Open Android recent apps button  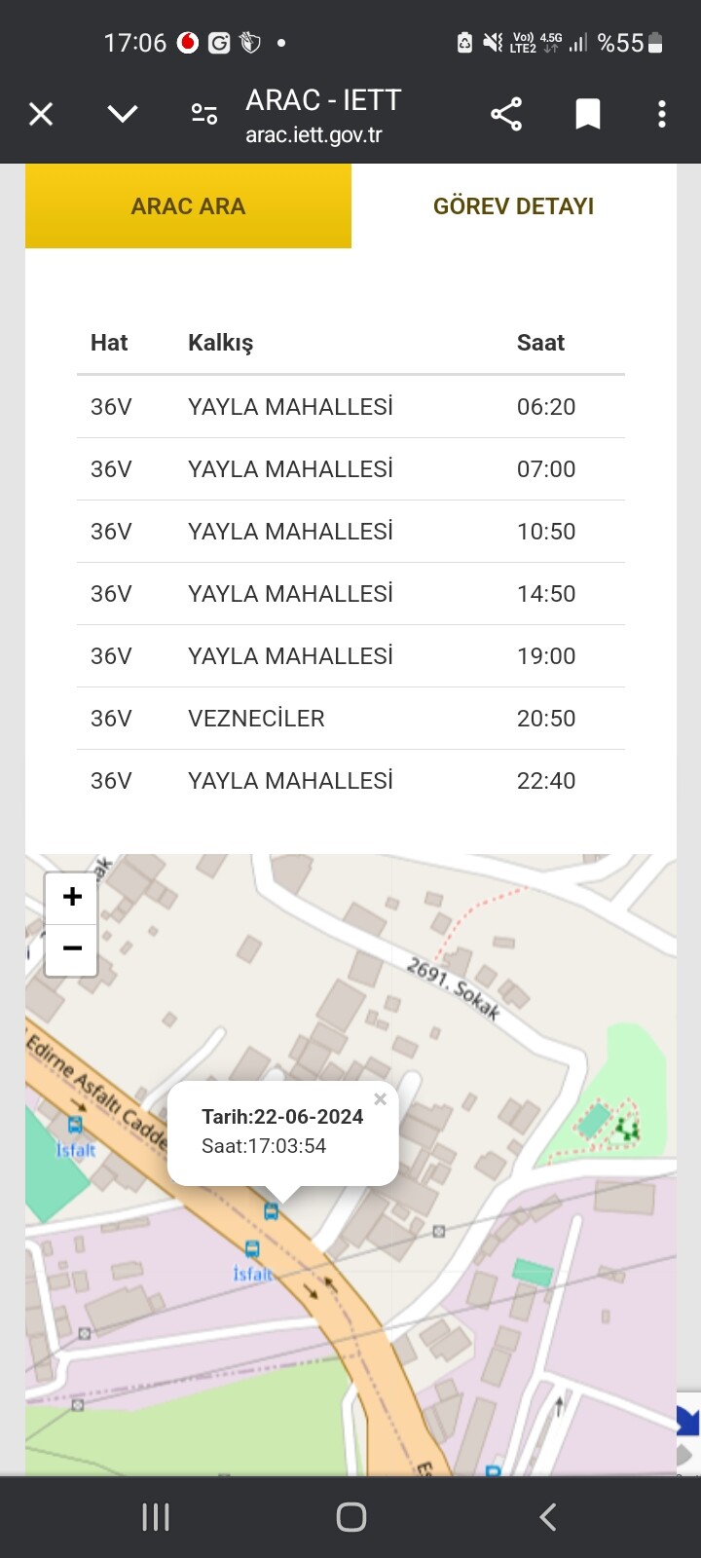point(156,1516)
